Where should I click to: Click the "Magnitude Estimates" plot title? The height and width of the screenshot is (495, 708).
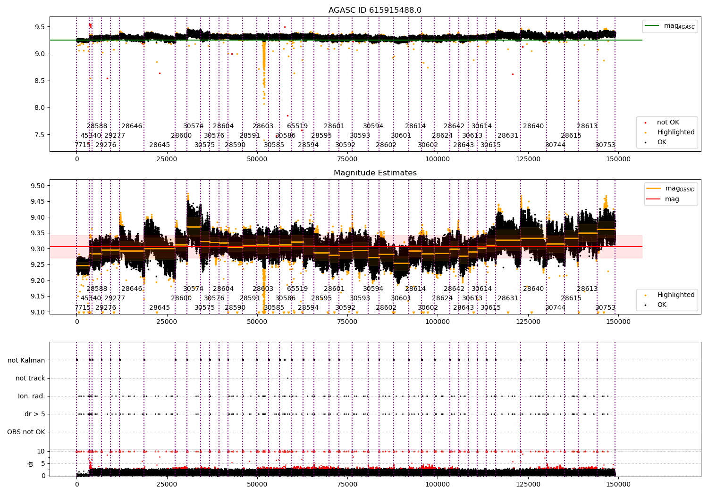coord(375,173)
